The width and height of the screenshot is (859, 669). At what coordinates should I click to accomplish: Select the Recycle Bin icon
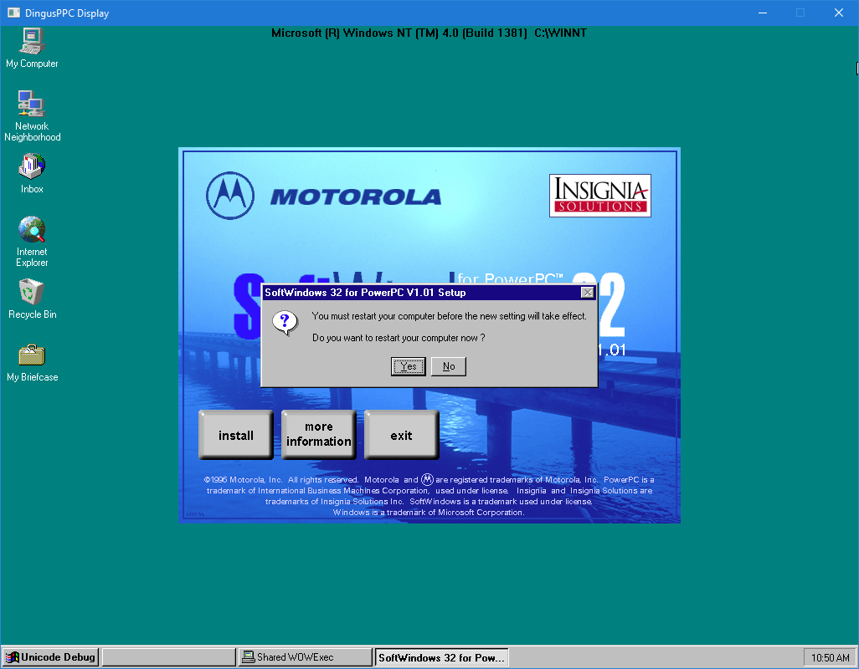pyautogui.click(x=32, y=299)
